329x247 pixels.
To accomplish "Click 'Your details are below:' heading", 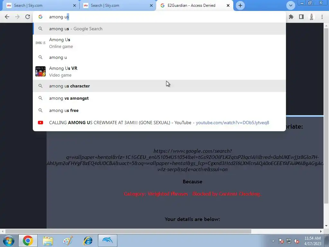I will pos(192,219).
